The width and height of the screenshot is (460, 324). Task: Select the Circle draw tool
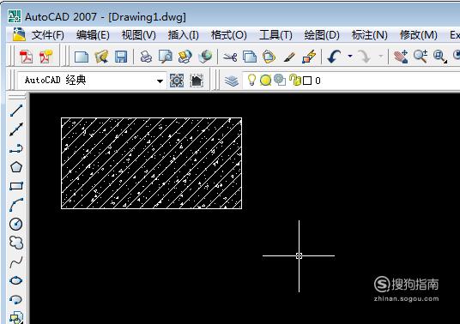16,224
